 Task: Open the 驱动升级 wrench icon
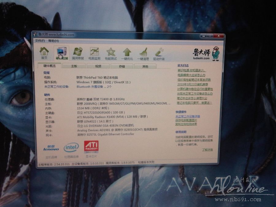click(x=159, y=54)
